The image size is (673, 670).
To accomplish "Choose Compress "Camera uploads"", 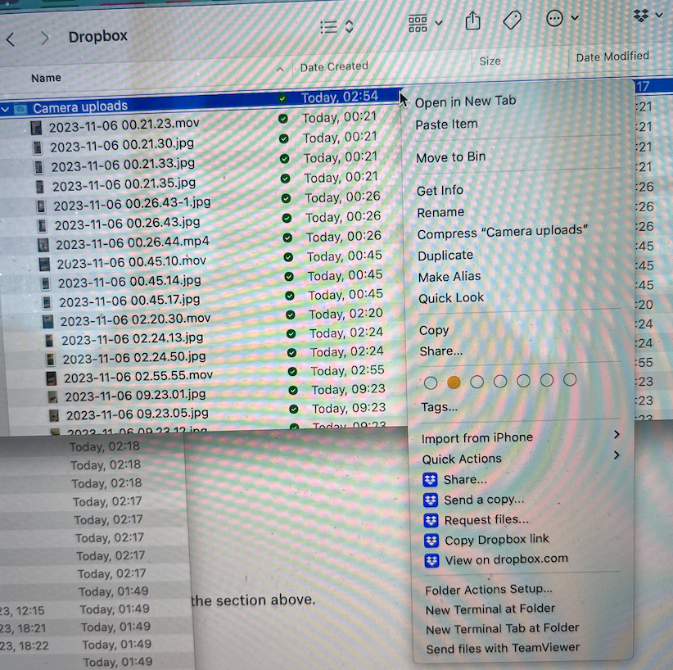I will click(502, 233).
